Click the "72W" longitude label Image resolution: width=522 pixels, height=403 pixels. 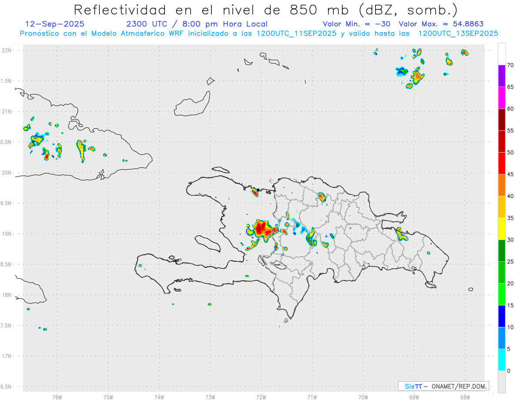pos(261,397)
